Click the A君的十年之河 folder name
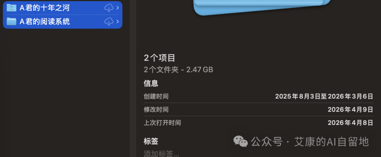Viewport: 381px width, 157px height. pyautogui.click(x=44, y=8)
